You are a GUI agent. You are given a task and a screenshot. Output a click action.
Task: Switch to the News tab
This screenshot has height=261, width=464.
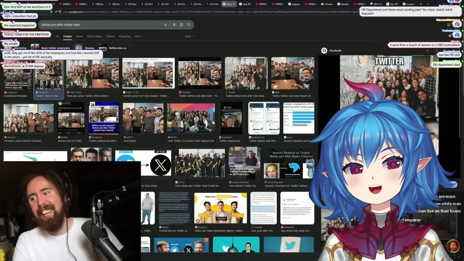click(79, 36)
